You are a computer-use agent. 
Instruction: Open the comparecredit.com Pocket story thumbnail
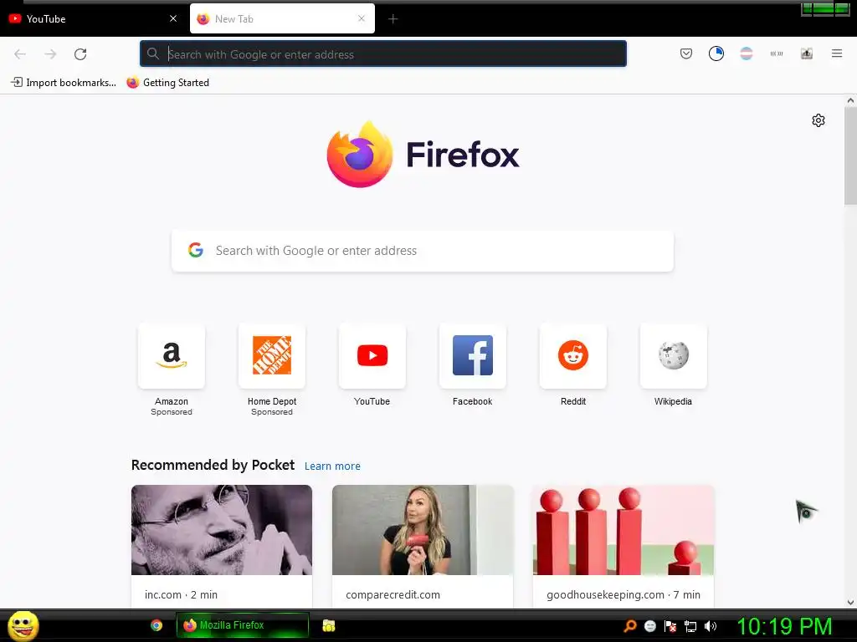click(423, 529)
